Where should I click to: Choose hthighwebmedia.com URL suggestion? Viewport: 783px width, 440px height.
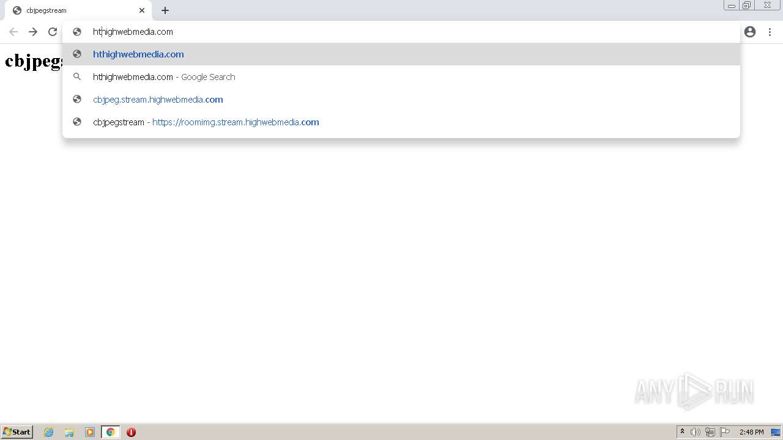point(401,54)
